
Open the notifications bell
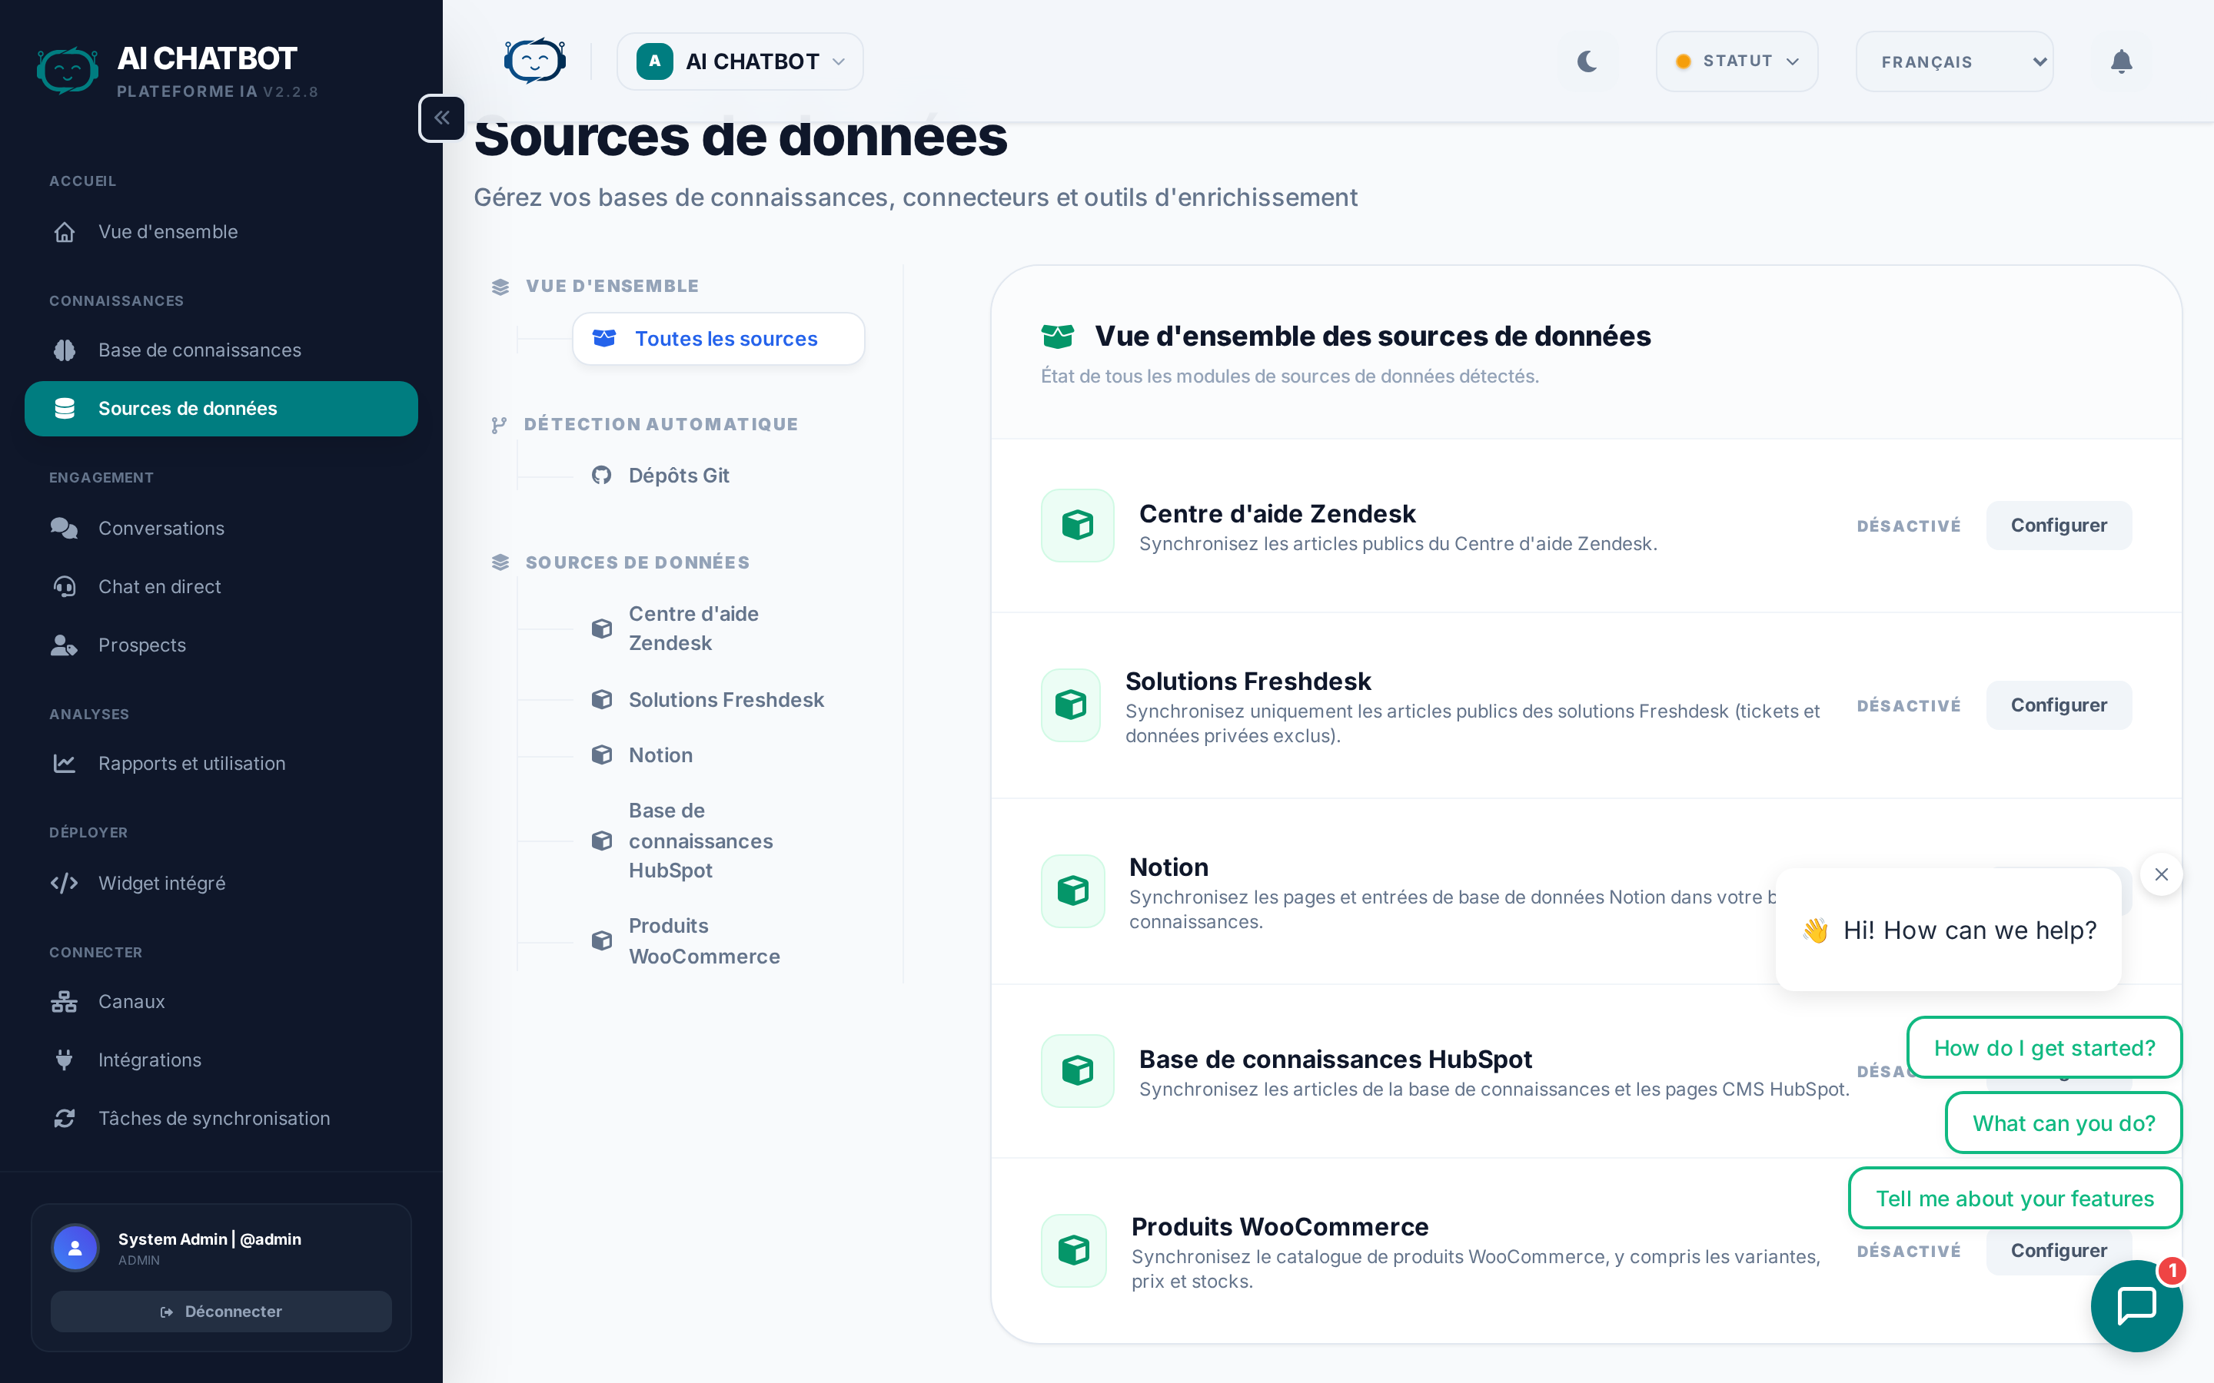coord(2121,61)
